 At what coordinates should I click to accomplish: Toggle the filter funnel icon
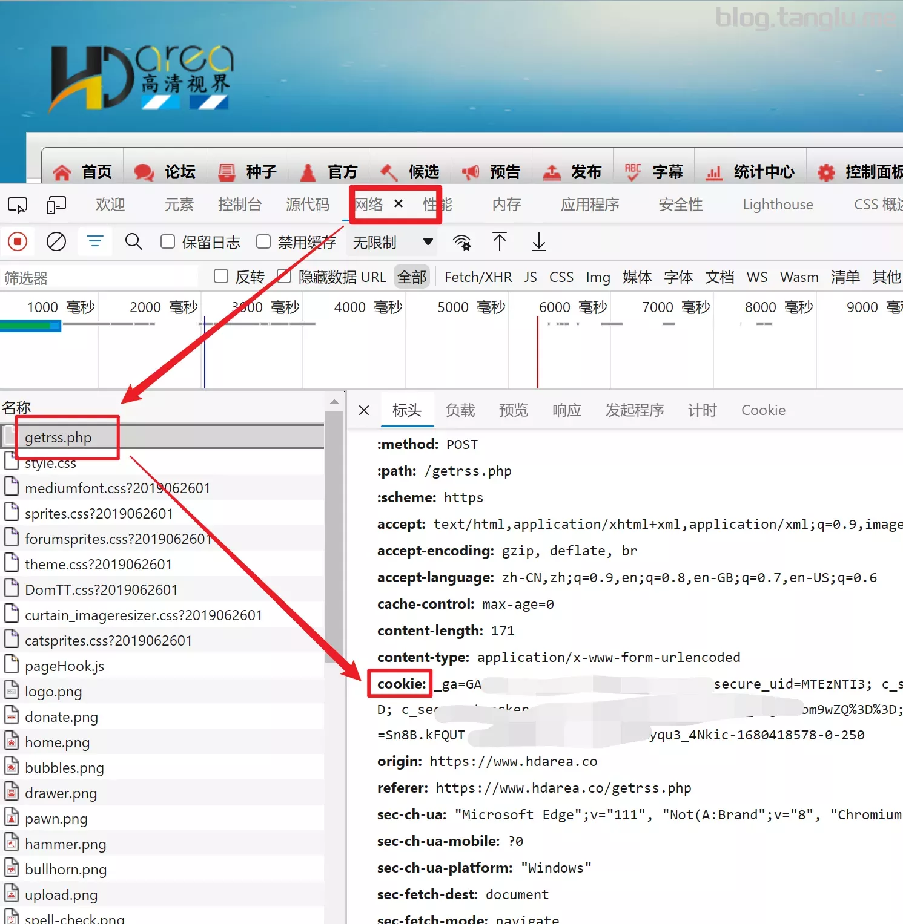tap(95, 242)
